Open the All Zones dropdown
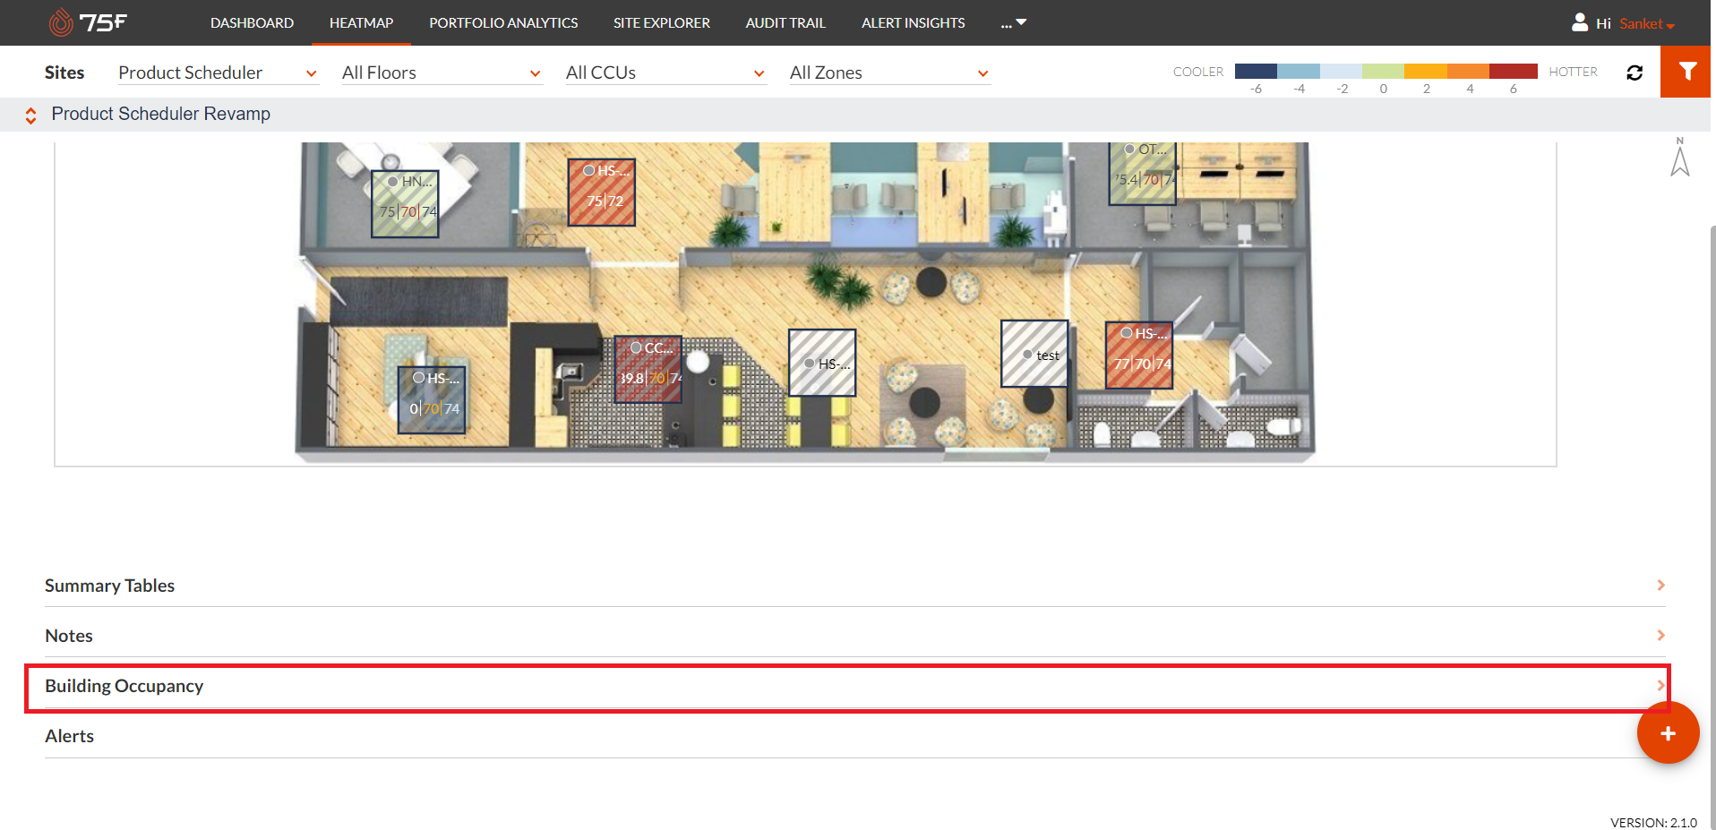 (889, 73)
